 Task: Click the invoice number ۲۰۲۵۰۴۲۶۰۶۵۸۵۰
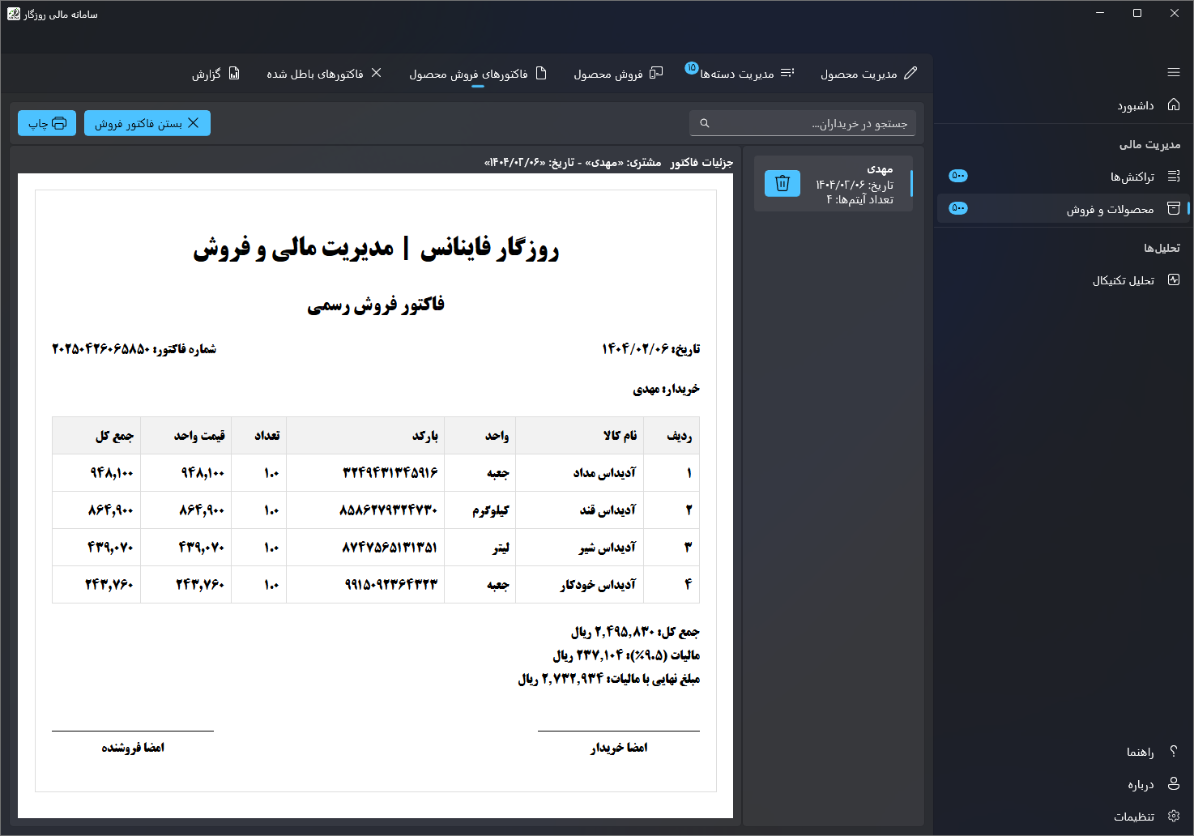100,349
